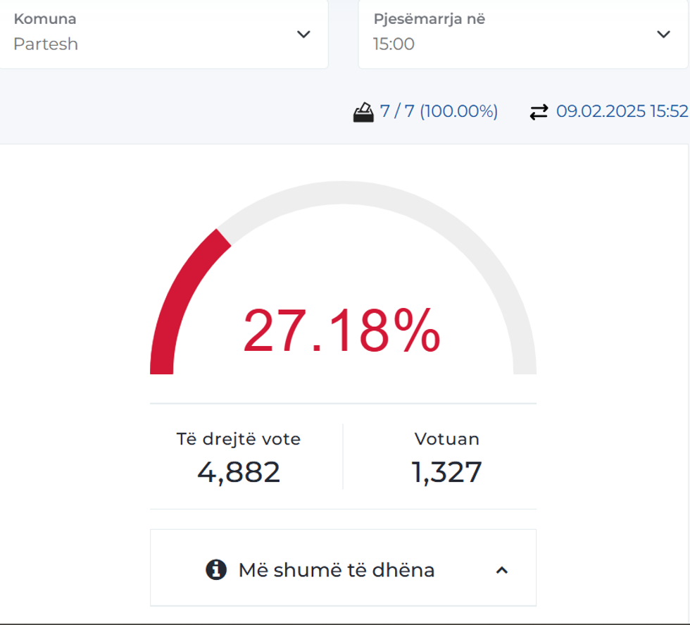The width and height of the screenshot is (690, 625).
Task: Click the ballot box icon
Action: pos(363,112)
